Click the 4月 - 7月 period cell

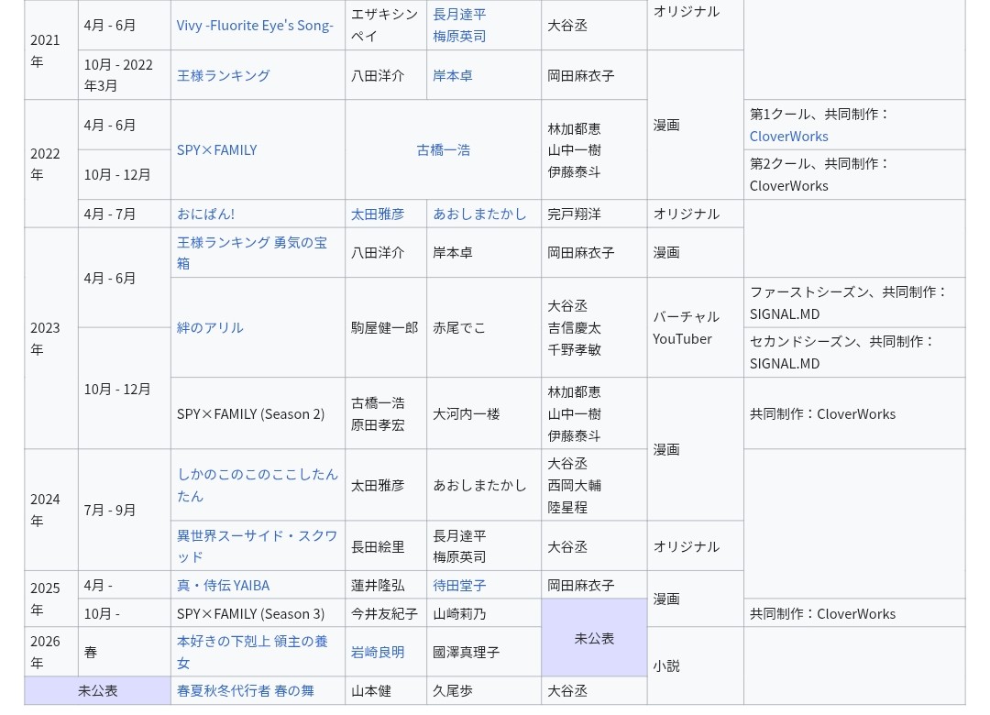pos(125,214)
